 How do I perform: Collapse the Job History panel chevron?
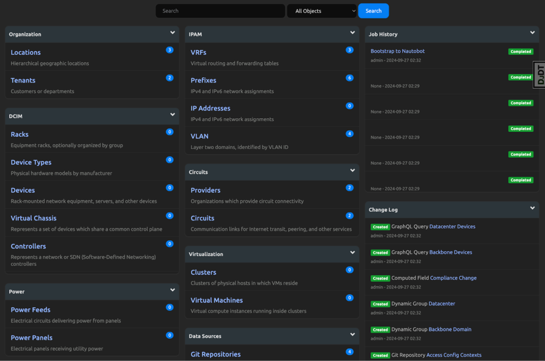pos(532,33)
